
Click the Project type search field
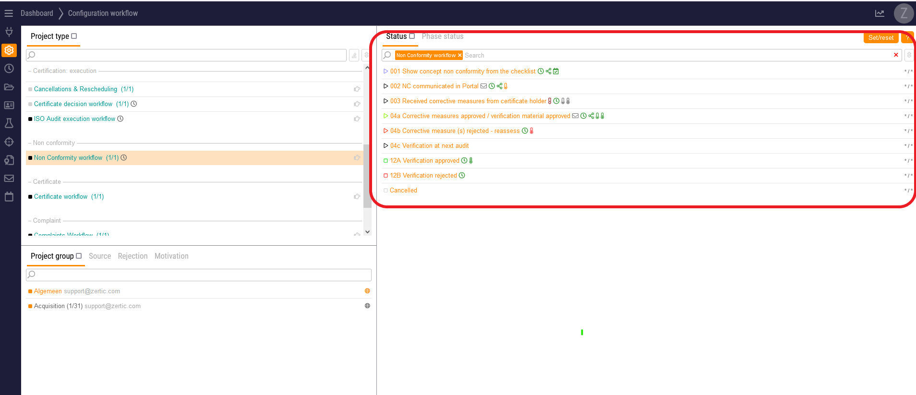(187, 55)
